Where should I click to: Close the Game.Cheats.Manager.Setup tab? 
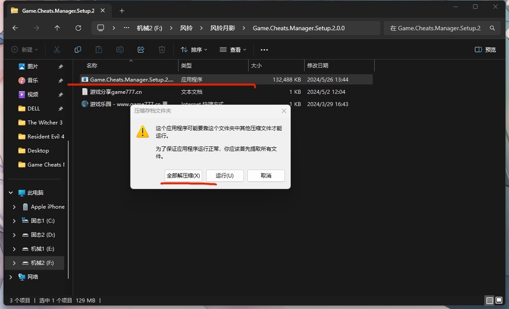102,11
